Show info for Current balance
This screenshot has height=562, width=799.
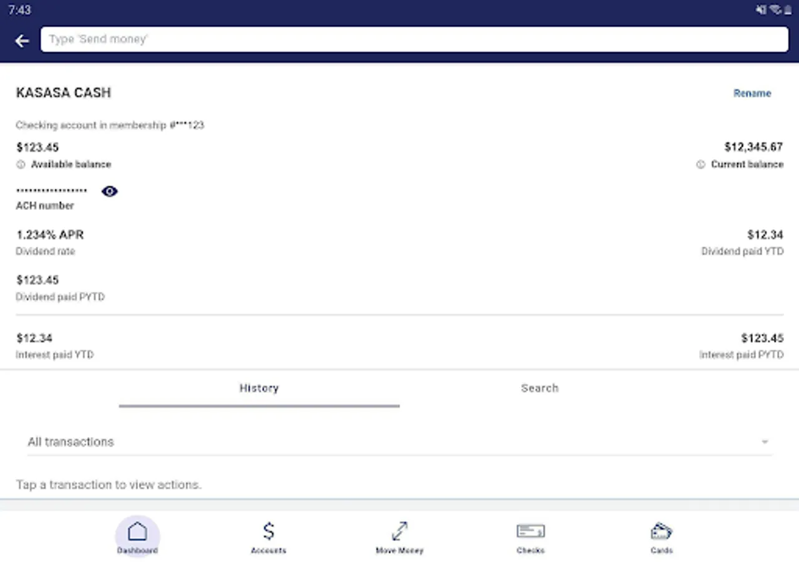(700, 164)
